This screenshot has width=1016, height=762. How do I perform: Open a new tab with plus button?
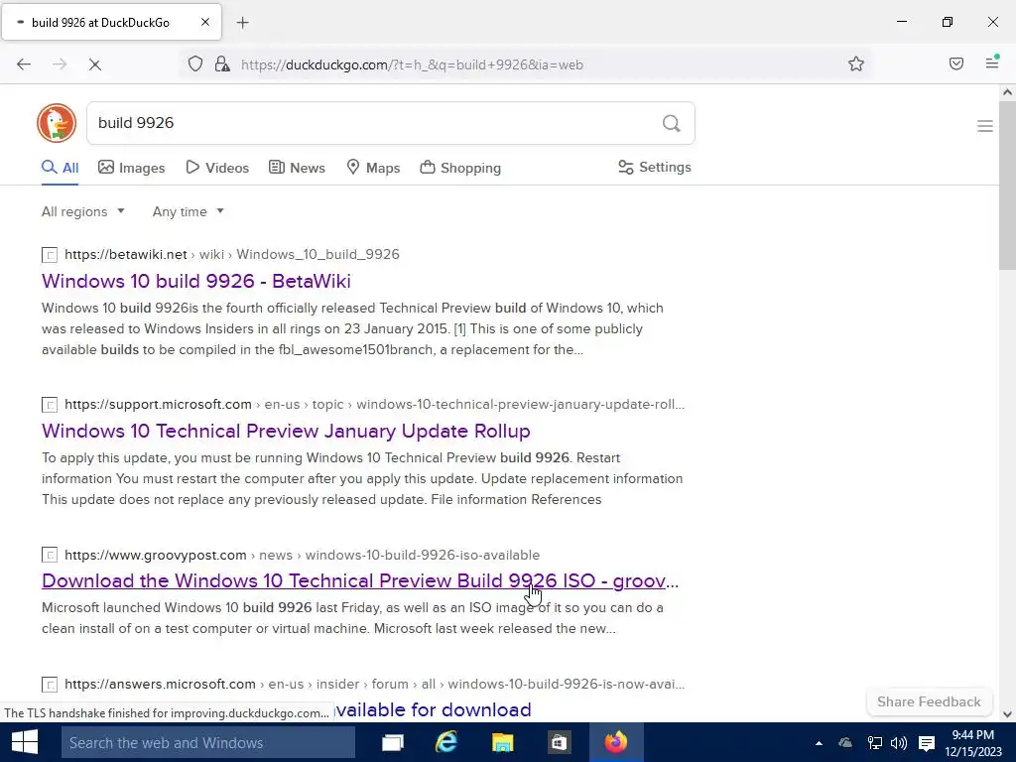(243, 23)
